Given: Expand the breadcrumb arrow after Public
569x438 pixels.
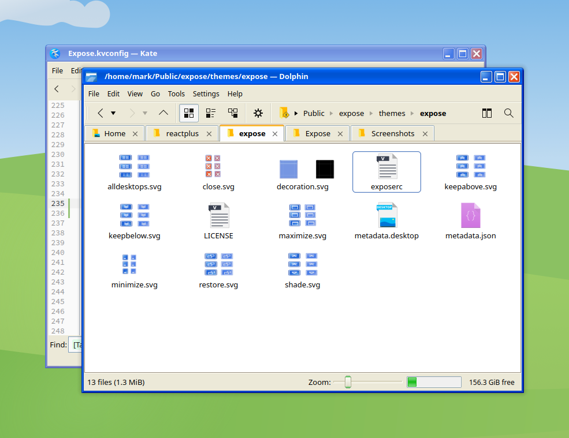Looking at the screenshot, I should point(332,114).
